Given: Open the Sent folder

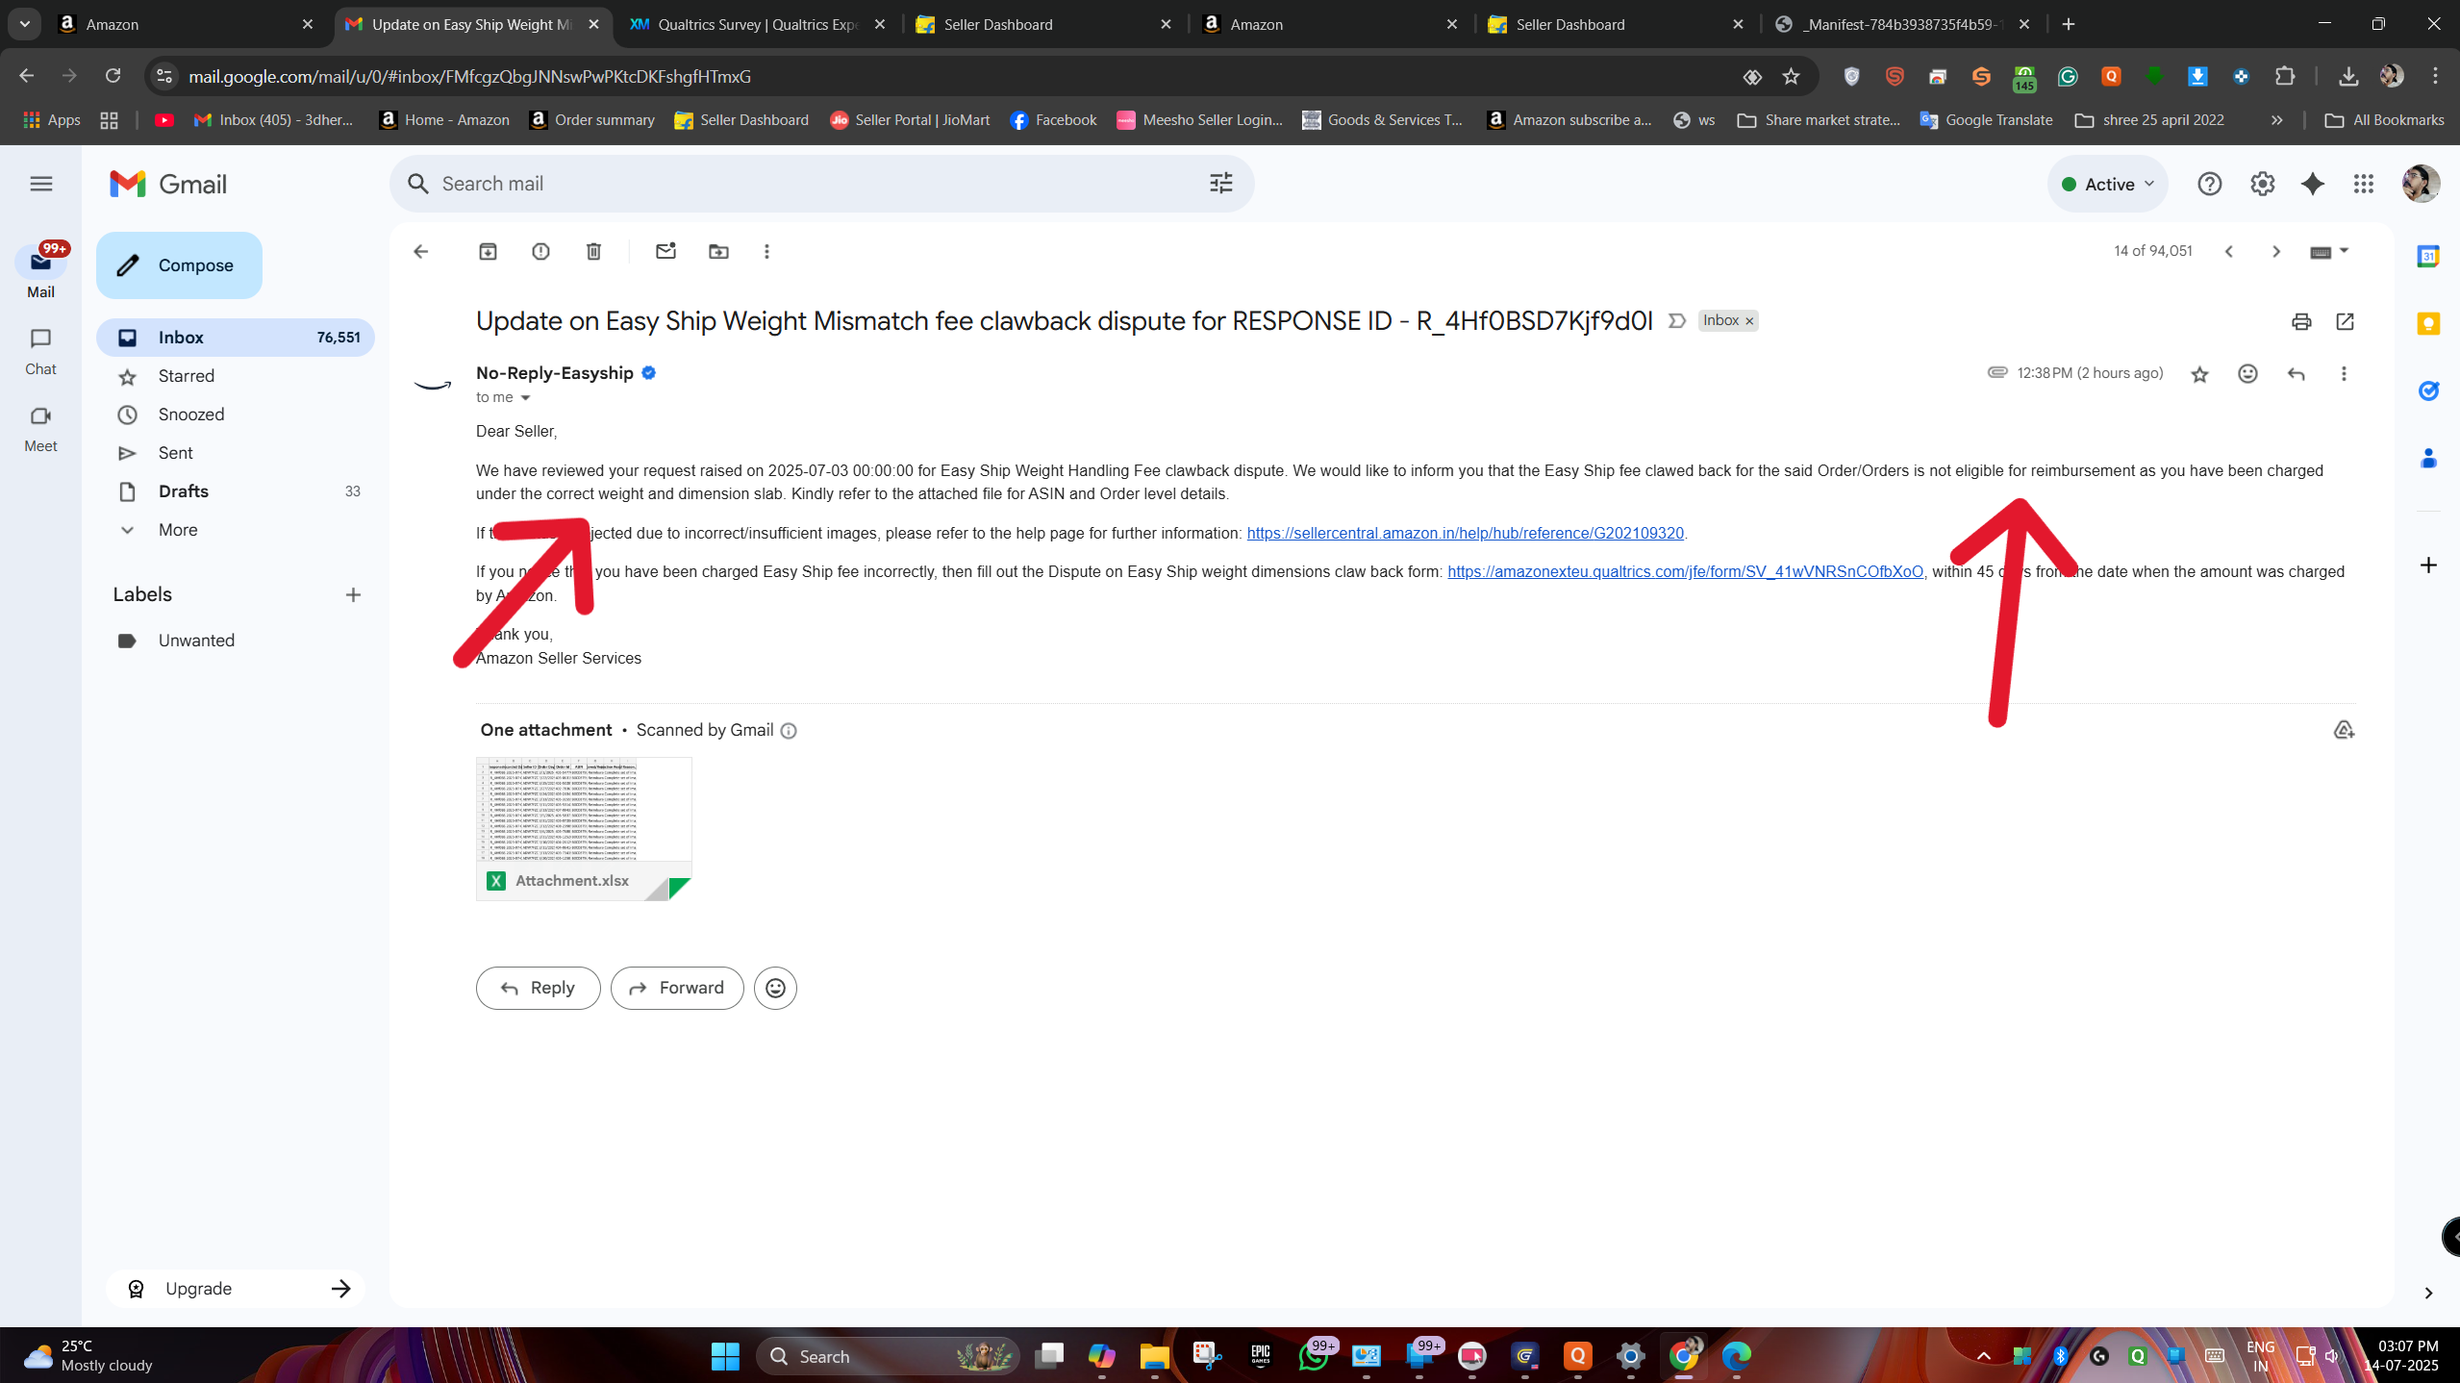Looking at the screenshot, I should pos(236,453).
